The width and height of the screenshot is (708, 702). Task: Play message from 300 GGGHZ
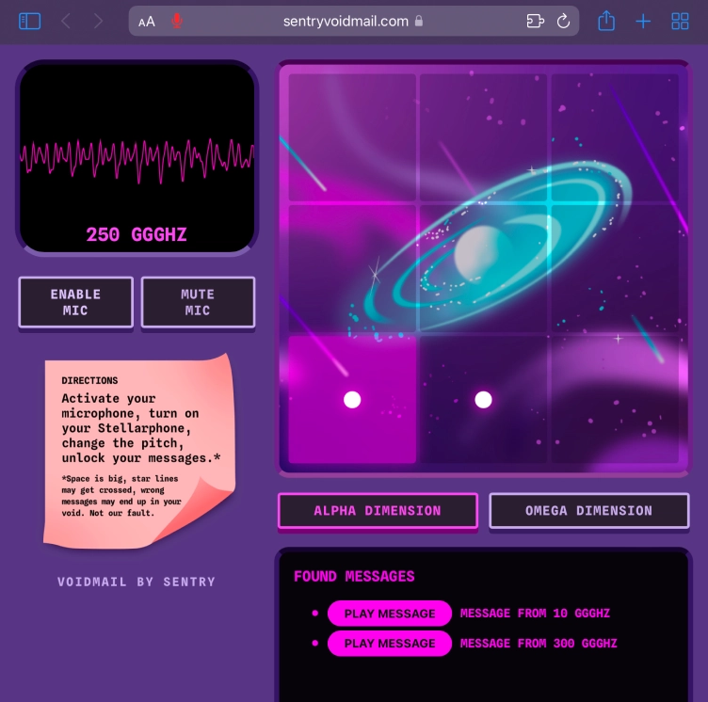coord(390,644)
